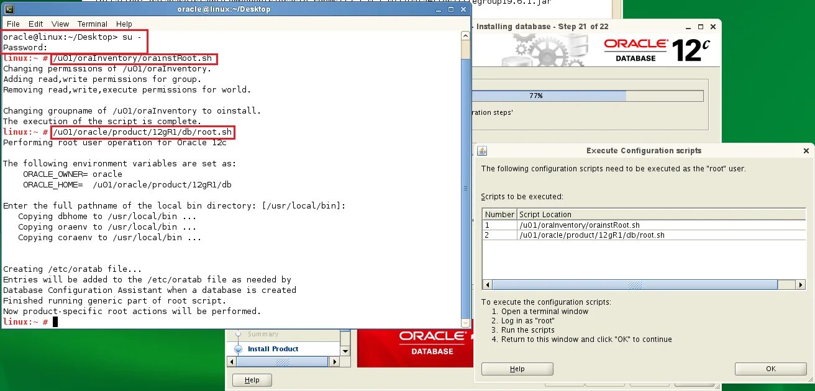Click the 'Open a terminal window' instruction text
The width and height of the screenshot is (815, 391).
coord(545,312)
